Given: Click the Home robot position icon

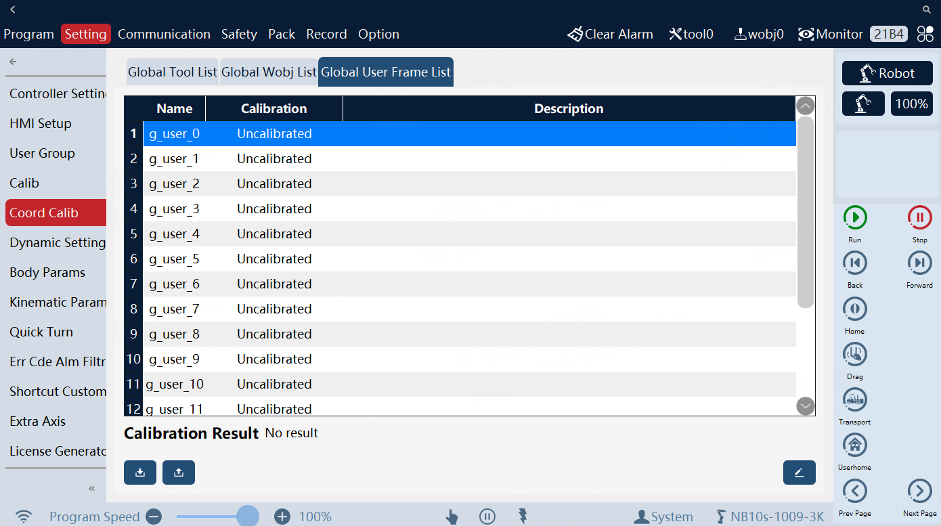Looking at the screenshot, I should coord(854,309).
